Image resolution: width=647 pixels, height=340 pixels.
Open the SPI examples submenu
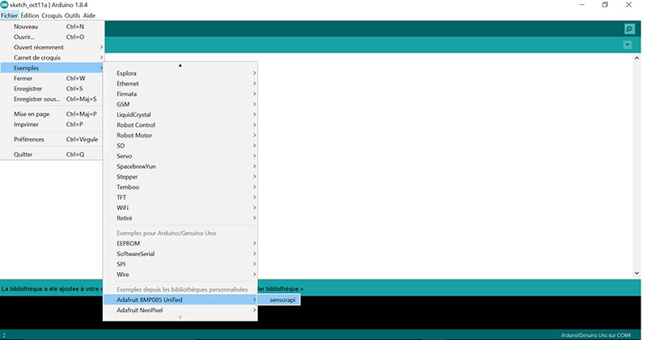coord(180,264)
